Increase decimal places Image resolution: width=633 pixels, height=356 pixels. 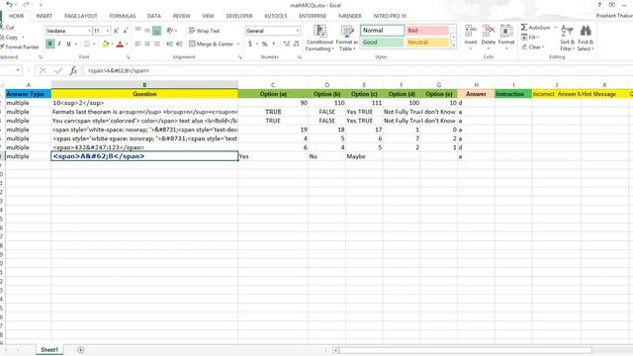[287, 44]
